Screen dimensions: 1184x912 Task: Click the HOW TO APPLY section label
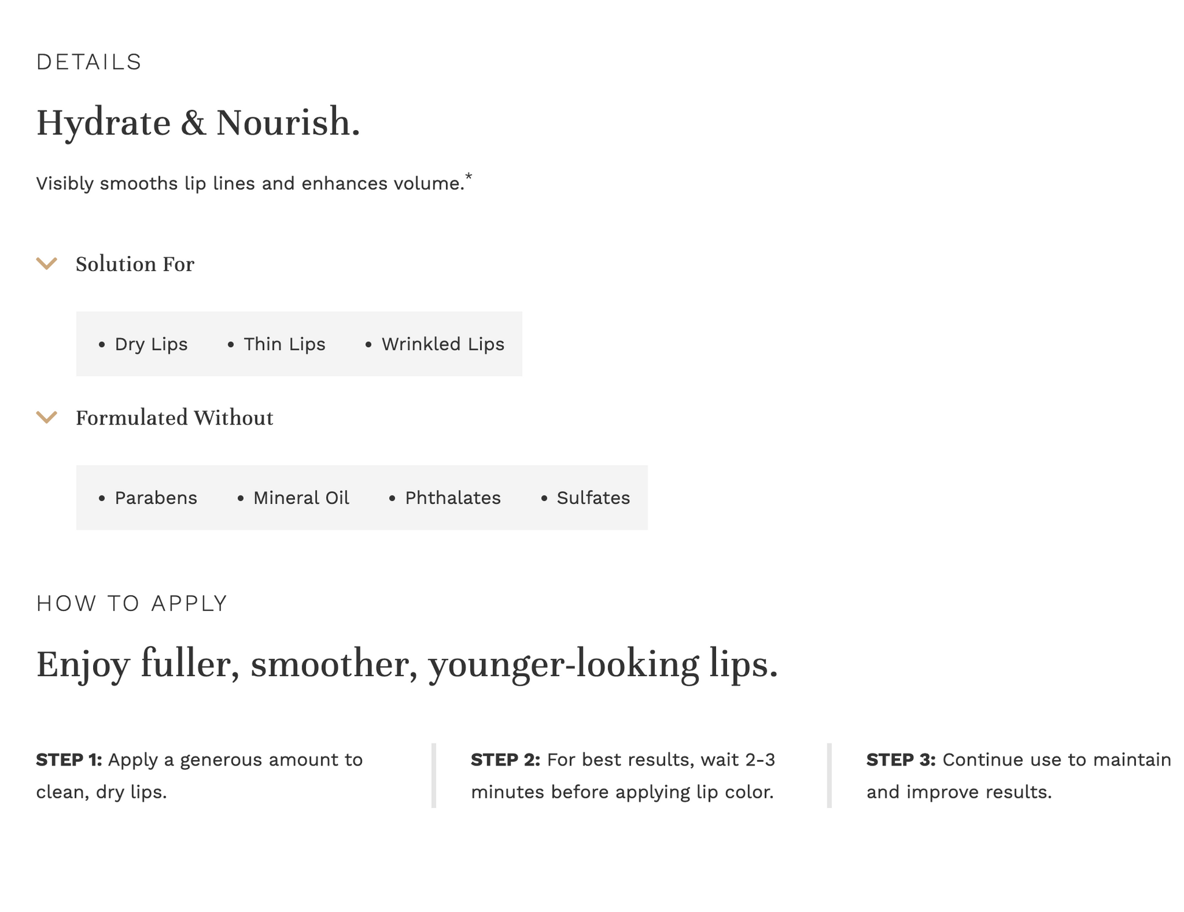[x=131, y=604]
